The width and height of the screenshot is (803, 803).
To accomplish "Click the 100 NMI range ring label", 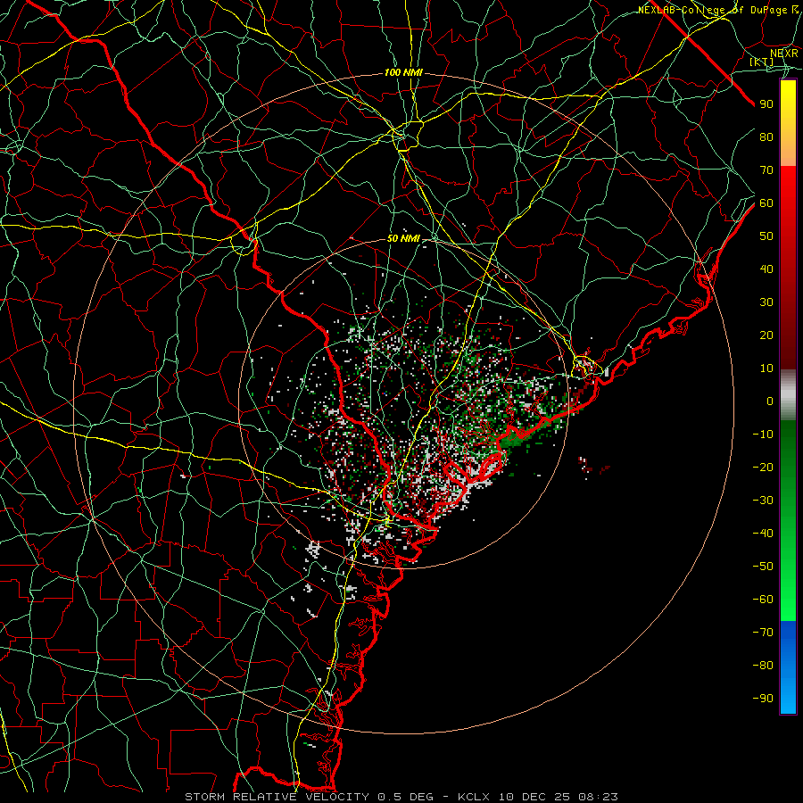I will [403, 73].
